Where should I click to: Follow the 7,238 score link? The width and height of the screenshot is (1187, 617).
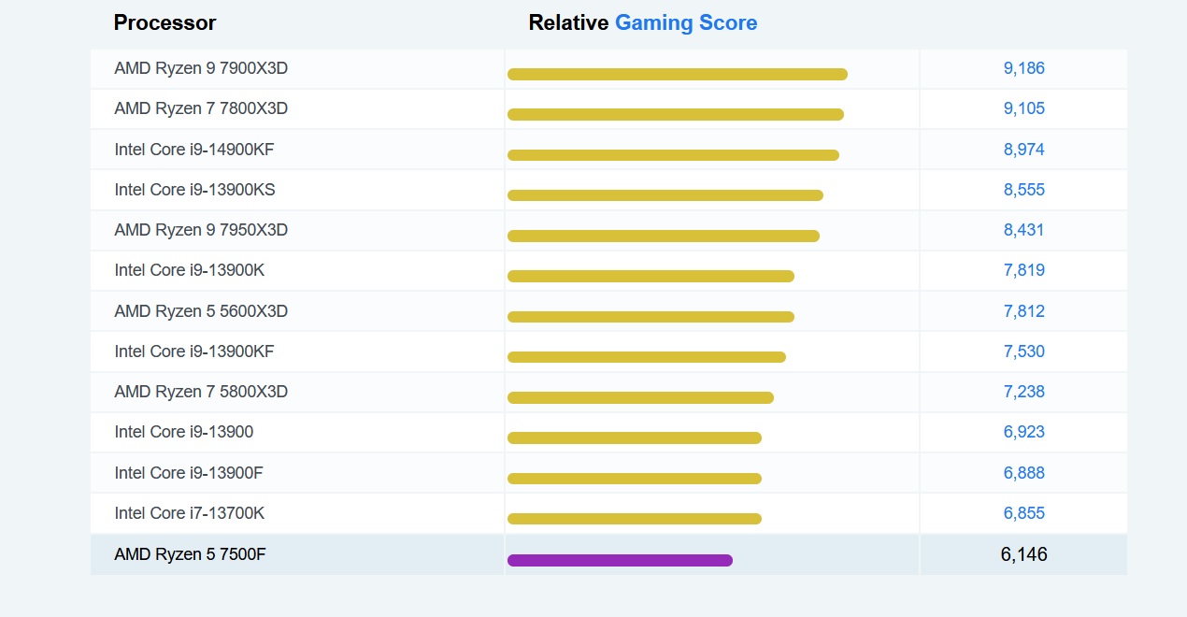click(x=1024, y=392)
